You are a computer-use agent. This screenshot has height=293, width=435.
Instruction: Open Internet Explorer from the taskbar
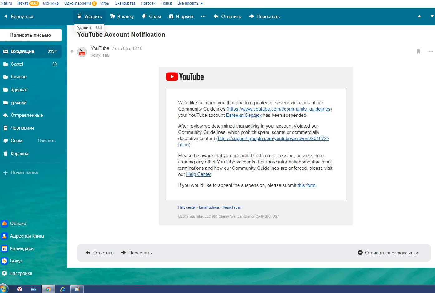[63, 289]
